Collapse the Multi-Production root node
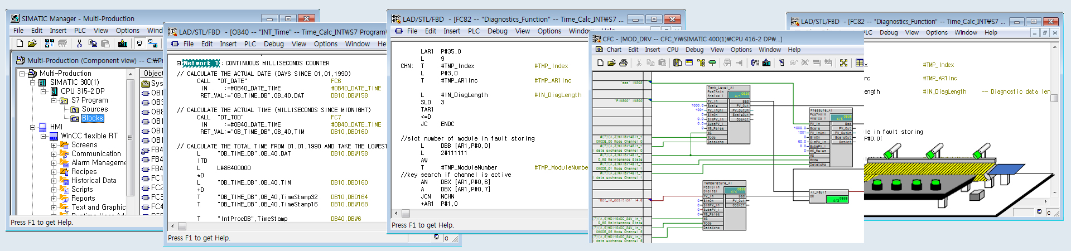Viewport: 1071px width, 251px height. (x=22, y=73)
